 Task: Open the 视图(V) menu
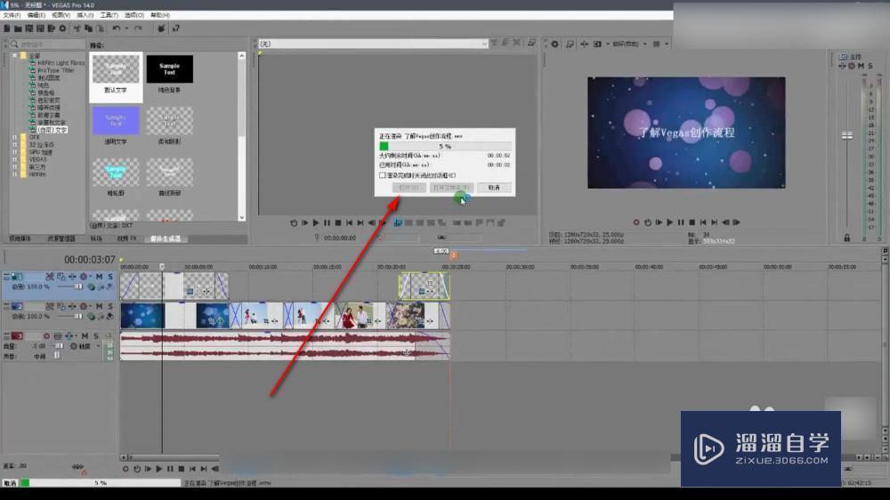61,15
